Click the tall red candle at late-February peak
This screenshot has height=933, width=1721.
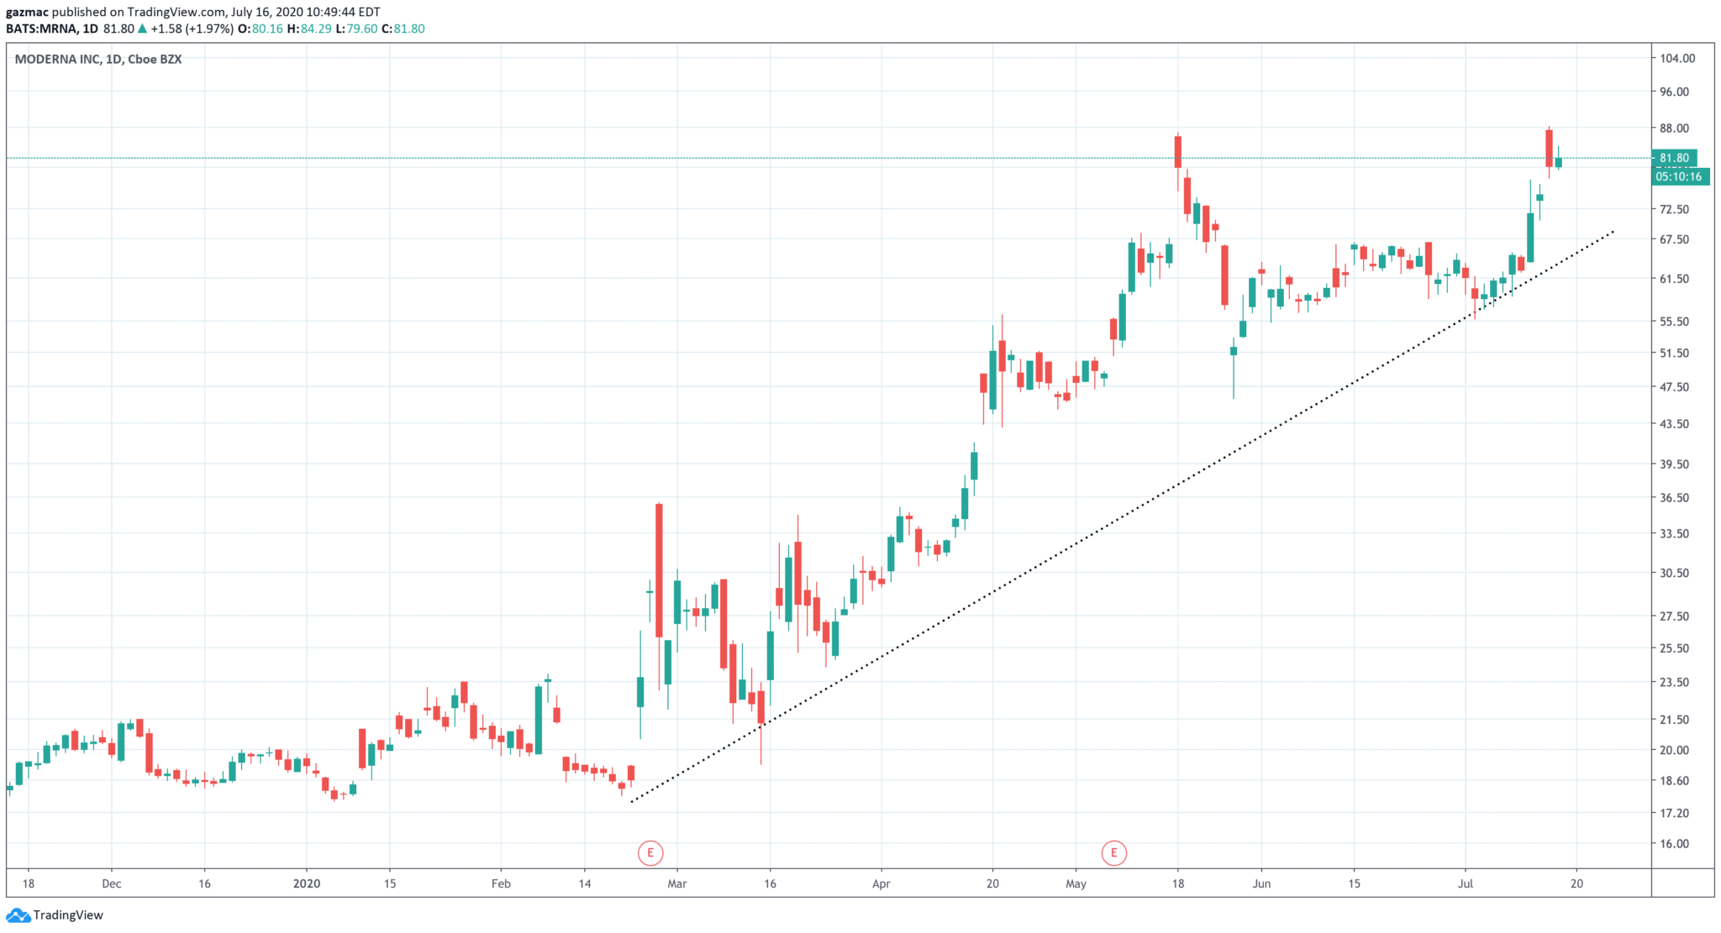(659, 570)
